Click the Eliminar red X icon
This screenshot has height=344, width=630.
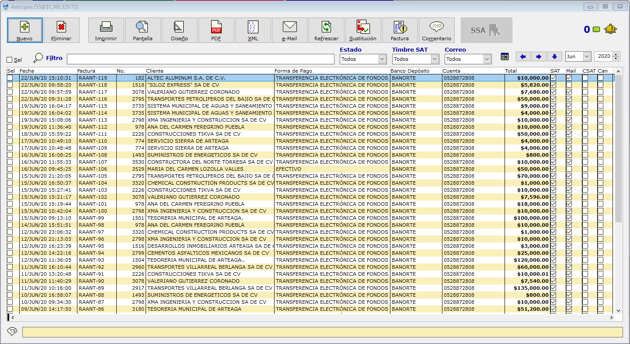(x=61, y=27)
